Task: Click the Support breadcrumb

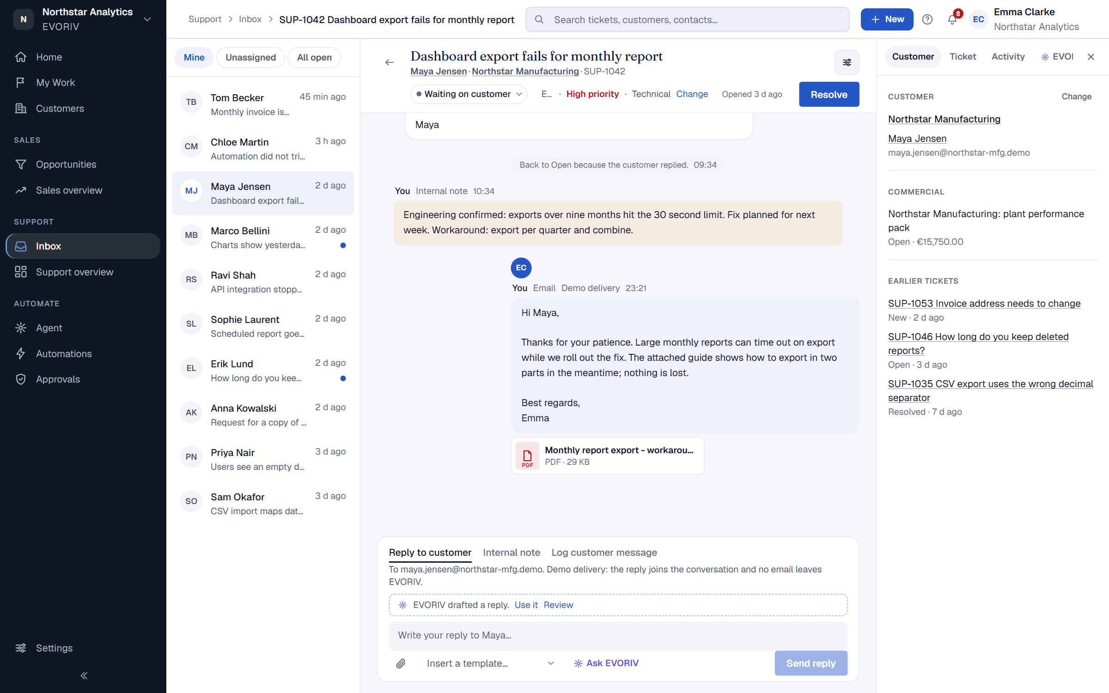Action: [205, 19]
